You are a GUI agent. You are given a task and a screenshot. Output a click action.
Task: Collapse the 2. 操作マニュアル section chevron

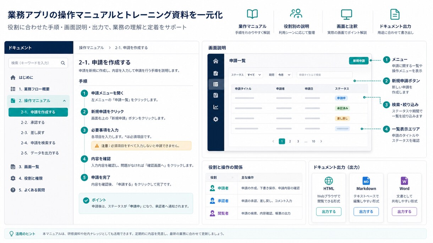[64, 101]
